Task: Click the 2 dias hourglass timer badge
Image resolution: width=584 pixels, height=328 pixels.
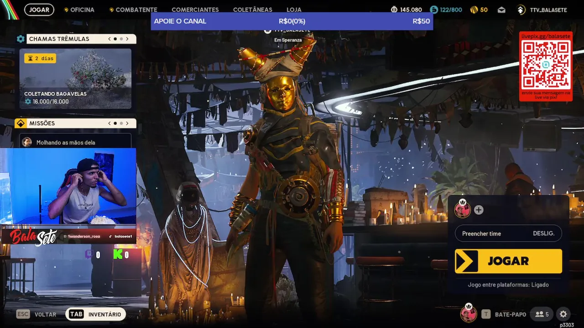Action: point(40,58)
